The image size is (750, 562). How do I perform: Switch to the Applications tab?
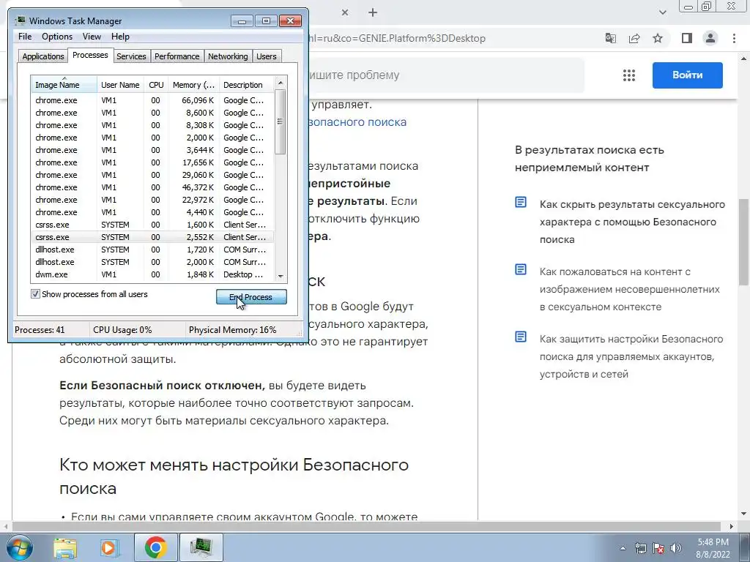[43, 56]
